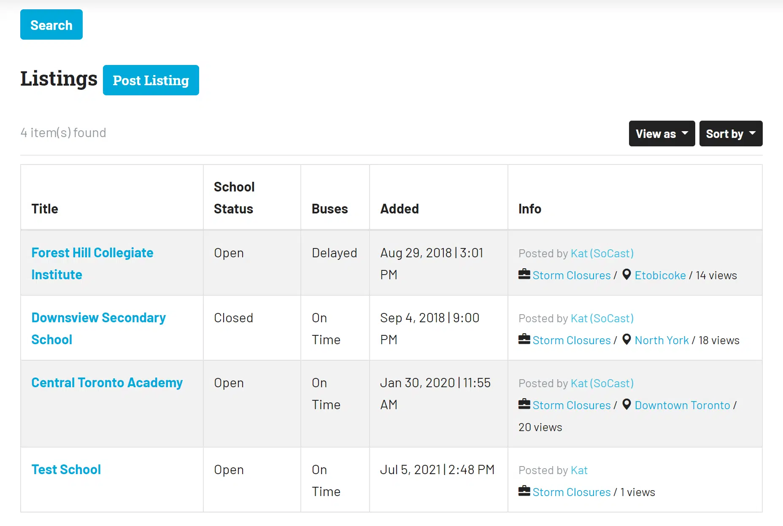
Task: Click Storm Closures category in Test School row
Action: [571, 492]
